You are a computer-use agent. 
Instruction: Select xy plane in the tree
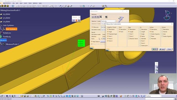pyautogui.click(x=7, y=14)
